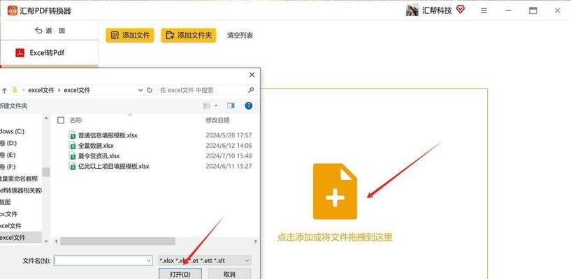The height and width of the screenshot is (279, 571).
Task: Select the Excel转Pdf sidebar tab
Action: point(49,53)
